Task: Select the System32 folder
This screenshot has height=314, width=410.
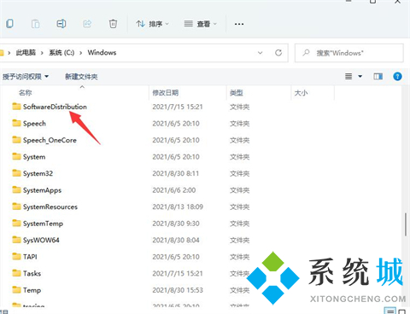Action: pos(38,173)
